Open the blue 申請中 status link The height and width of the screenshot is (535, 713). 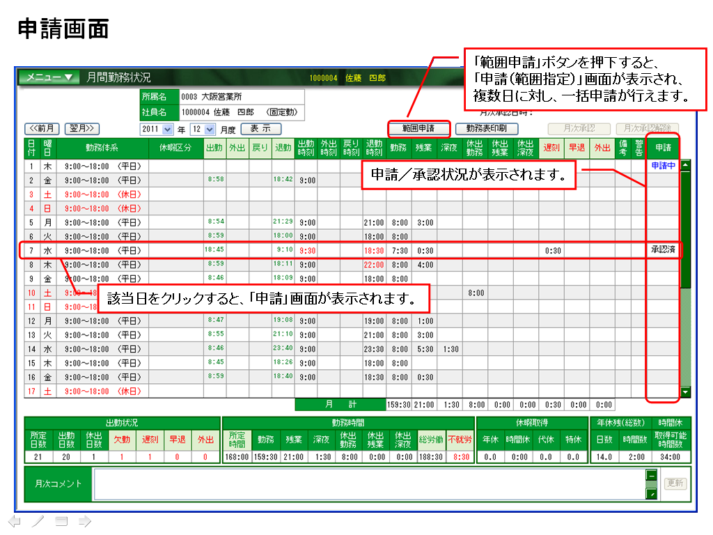pos(663,166)
